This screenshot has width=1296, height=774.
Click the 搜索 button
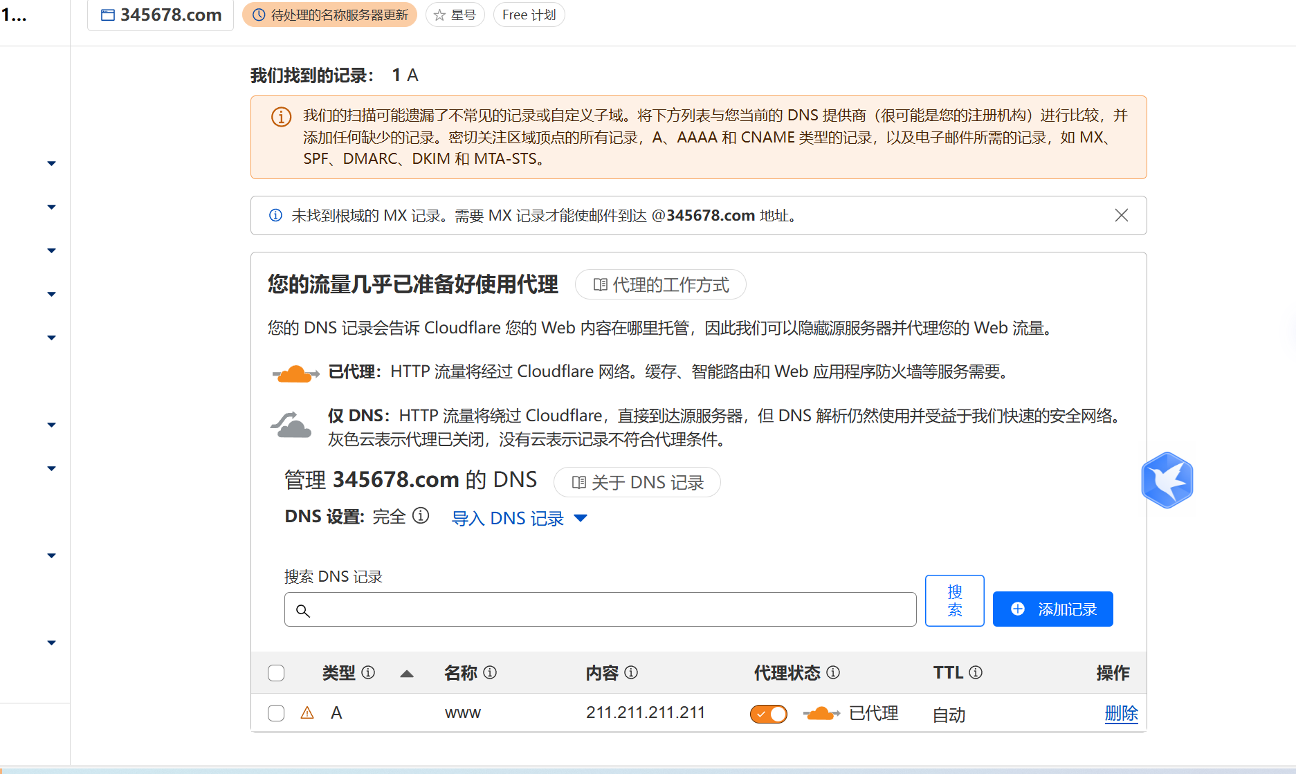pos(955,600)
